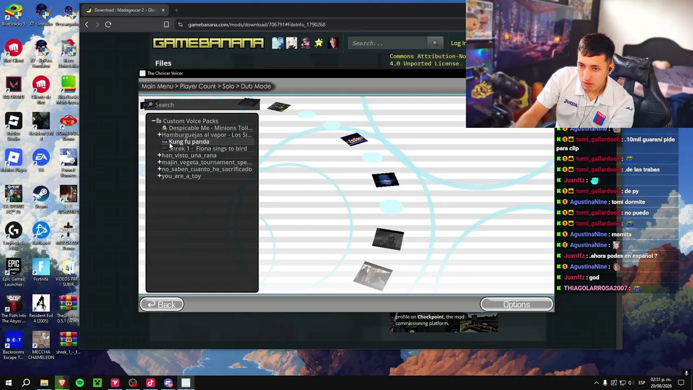Image resolution: width=693 pixels, height=390 pixels.
Task: Open a new browser tab
Action: (176, 10)
